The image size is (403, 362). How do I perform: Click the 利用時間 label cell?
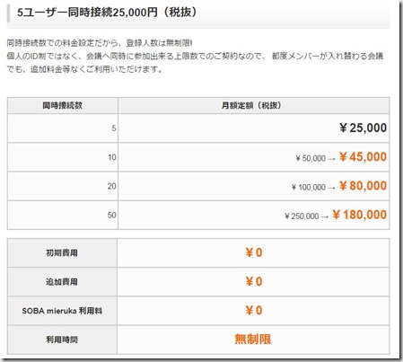[x=62, y=340]
